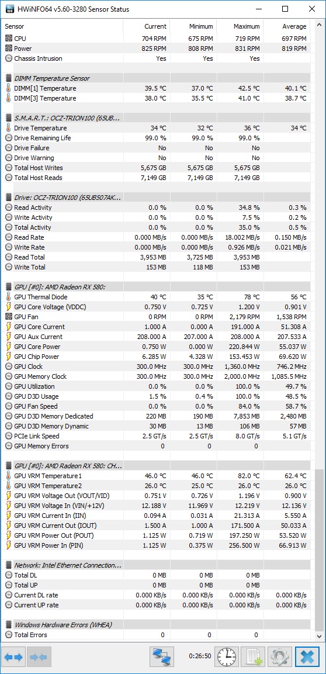
Task: Select the GPU Core Voltage lightning icon
Action: (9, 307)
